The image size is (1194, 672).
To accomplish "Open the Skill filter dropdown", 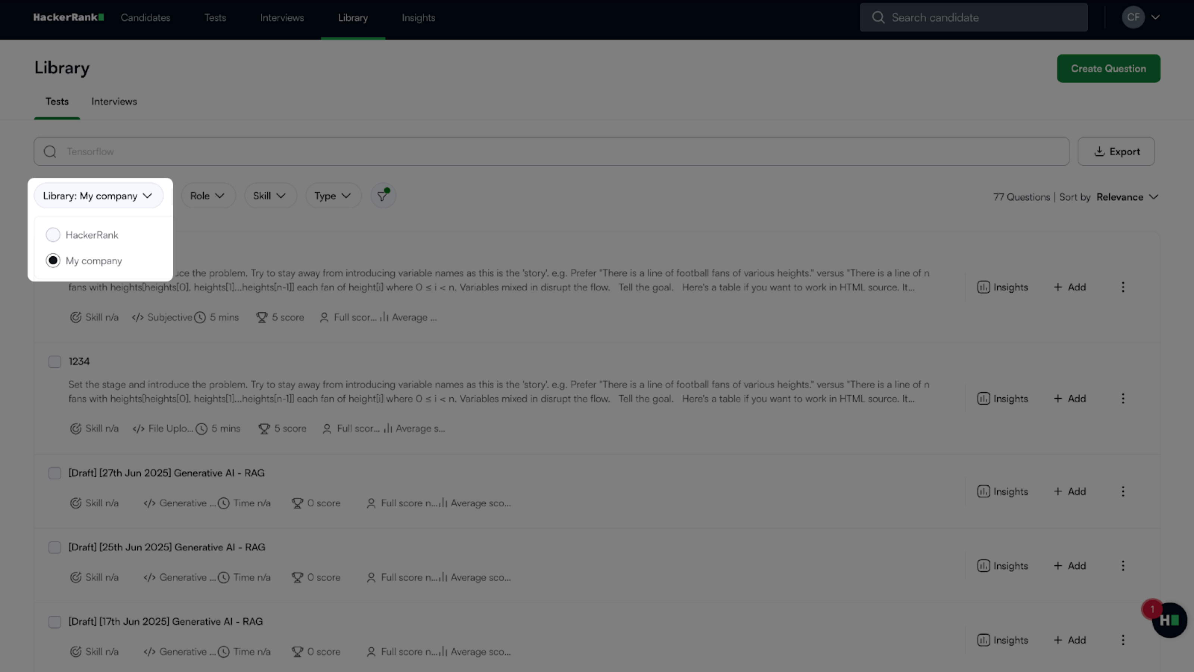I will click(269, 196).
